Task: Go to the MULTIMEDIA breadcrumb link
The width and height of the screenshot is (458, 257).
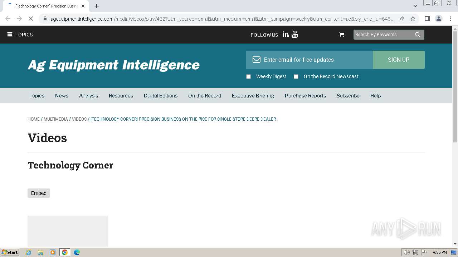Action: (56, 119)
